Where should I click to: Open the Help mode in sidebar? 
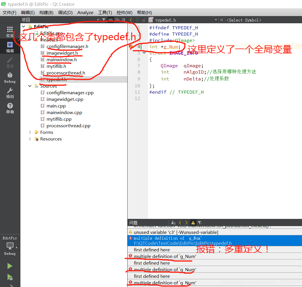click(x=10, y=108)
